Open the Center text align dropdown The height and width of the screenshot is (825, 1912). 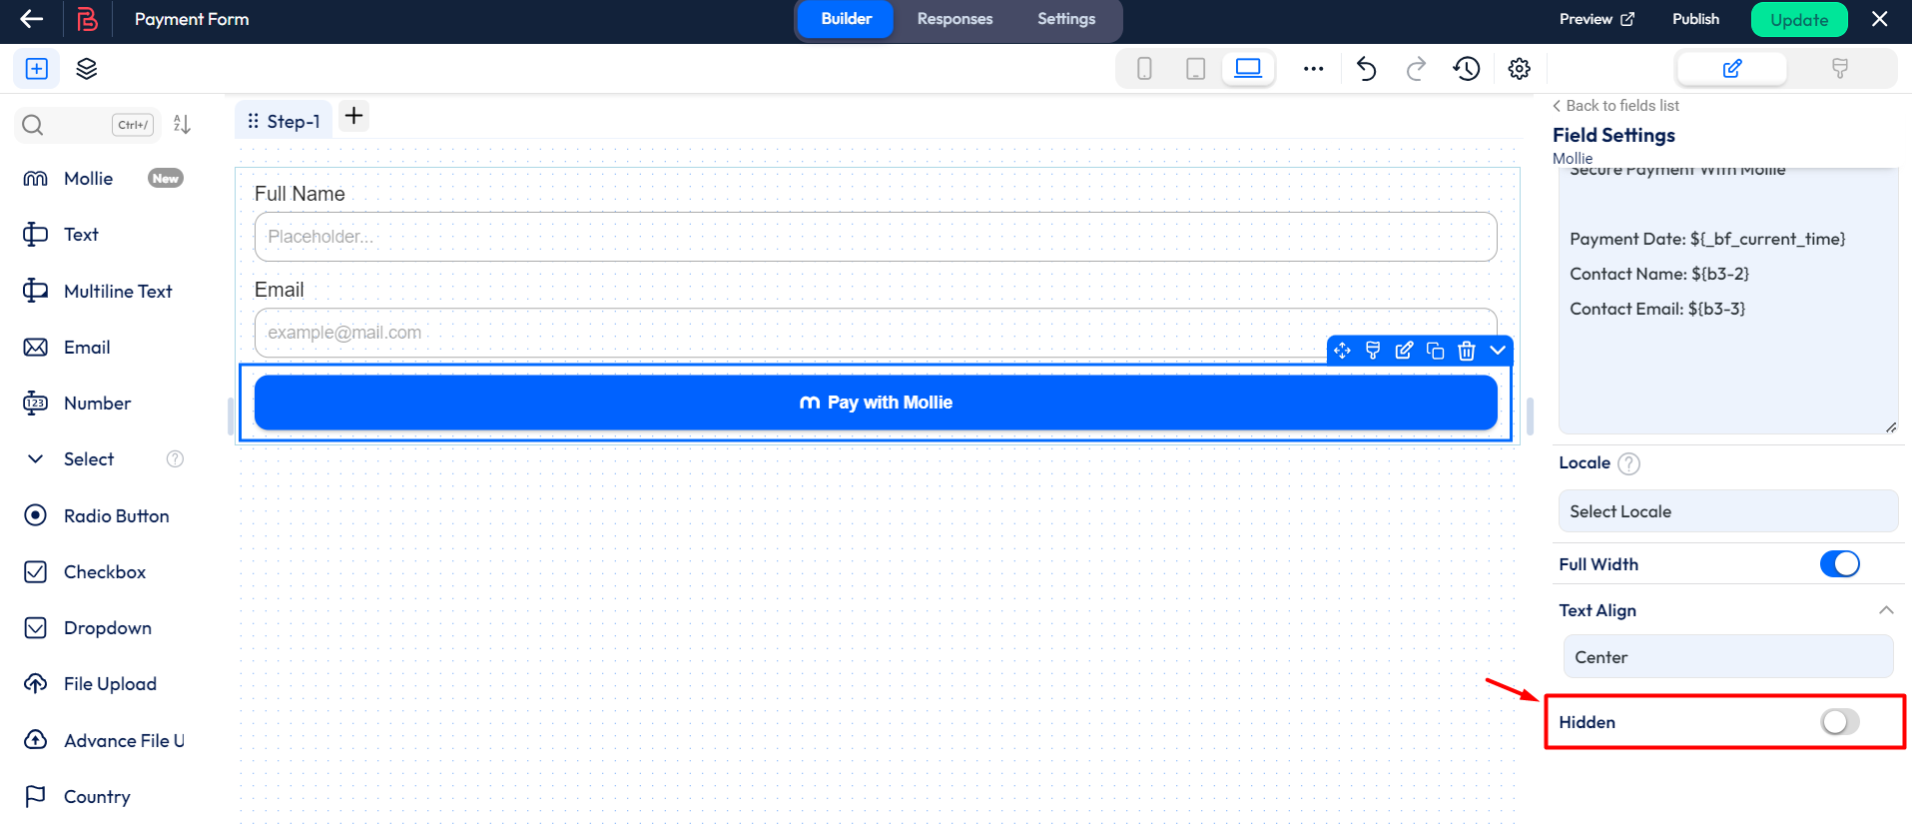click(x=1727, y=657)
